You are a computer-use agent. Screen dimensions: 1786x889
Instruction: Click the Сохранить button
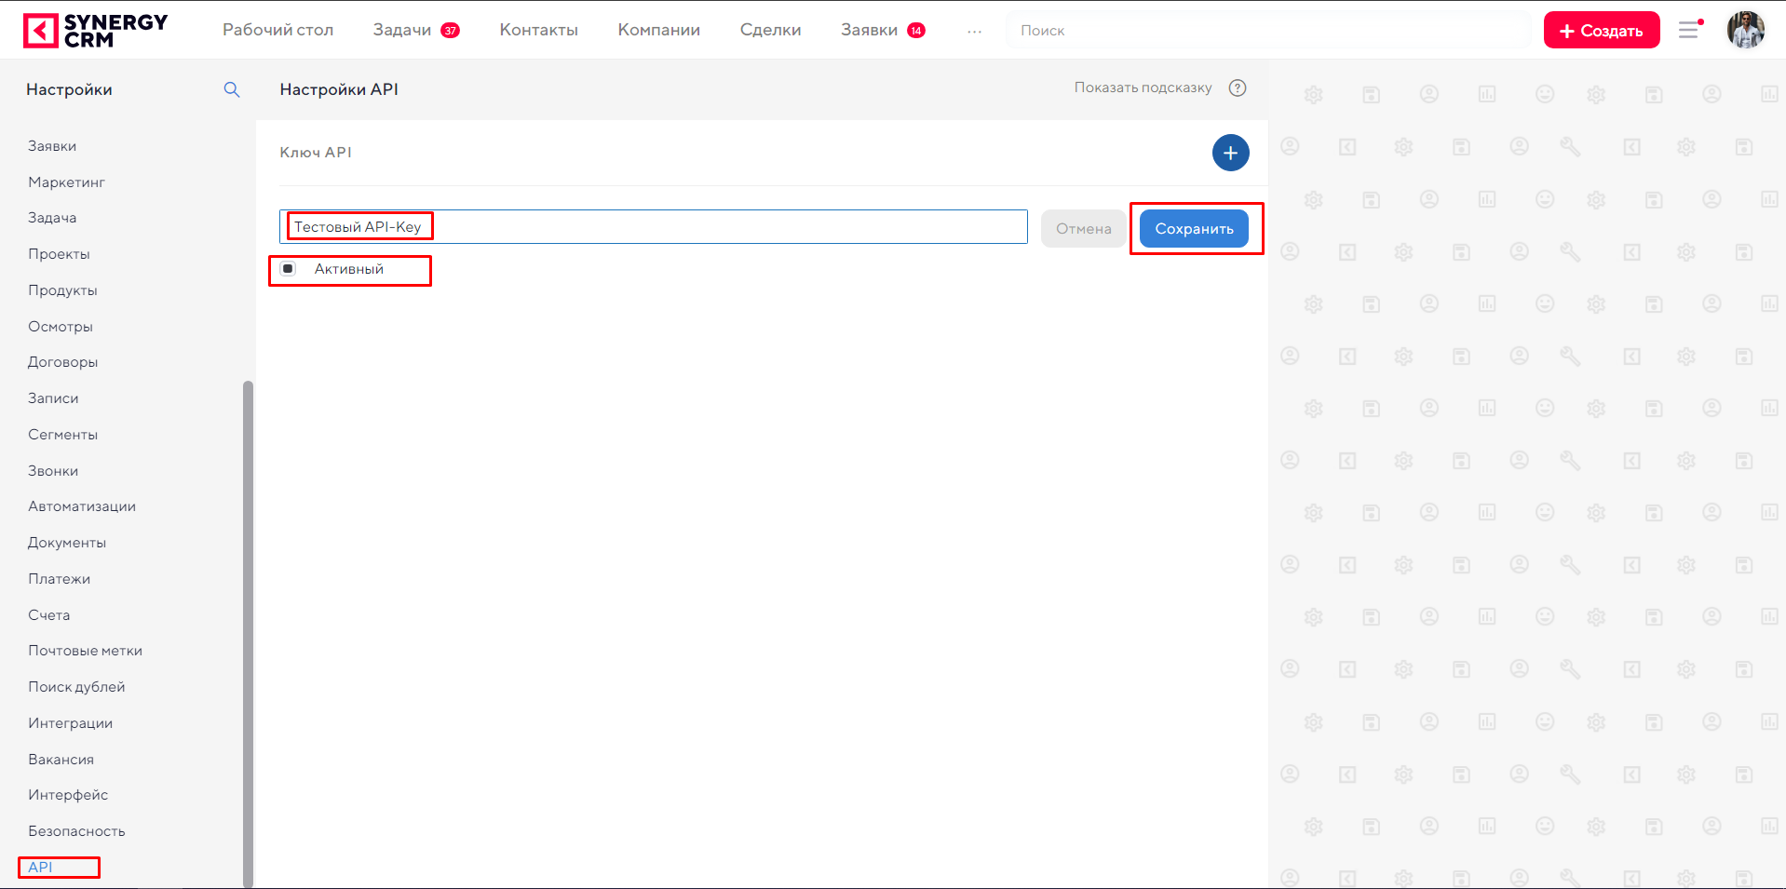click(x=1194, y=229)
